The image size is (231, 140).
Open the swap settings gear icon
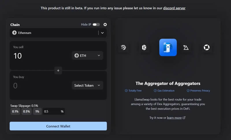pos(105,25)
